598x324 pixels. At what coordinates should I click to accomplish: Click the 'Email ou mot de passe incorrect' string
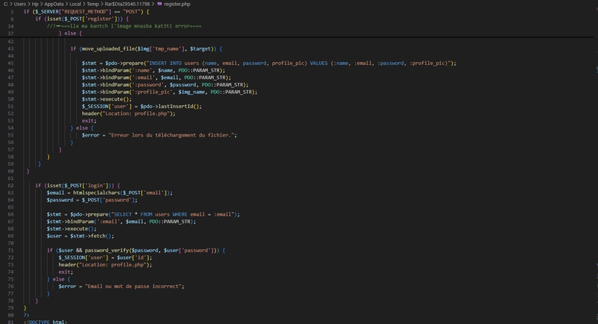(x=135, y=287)
